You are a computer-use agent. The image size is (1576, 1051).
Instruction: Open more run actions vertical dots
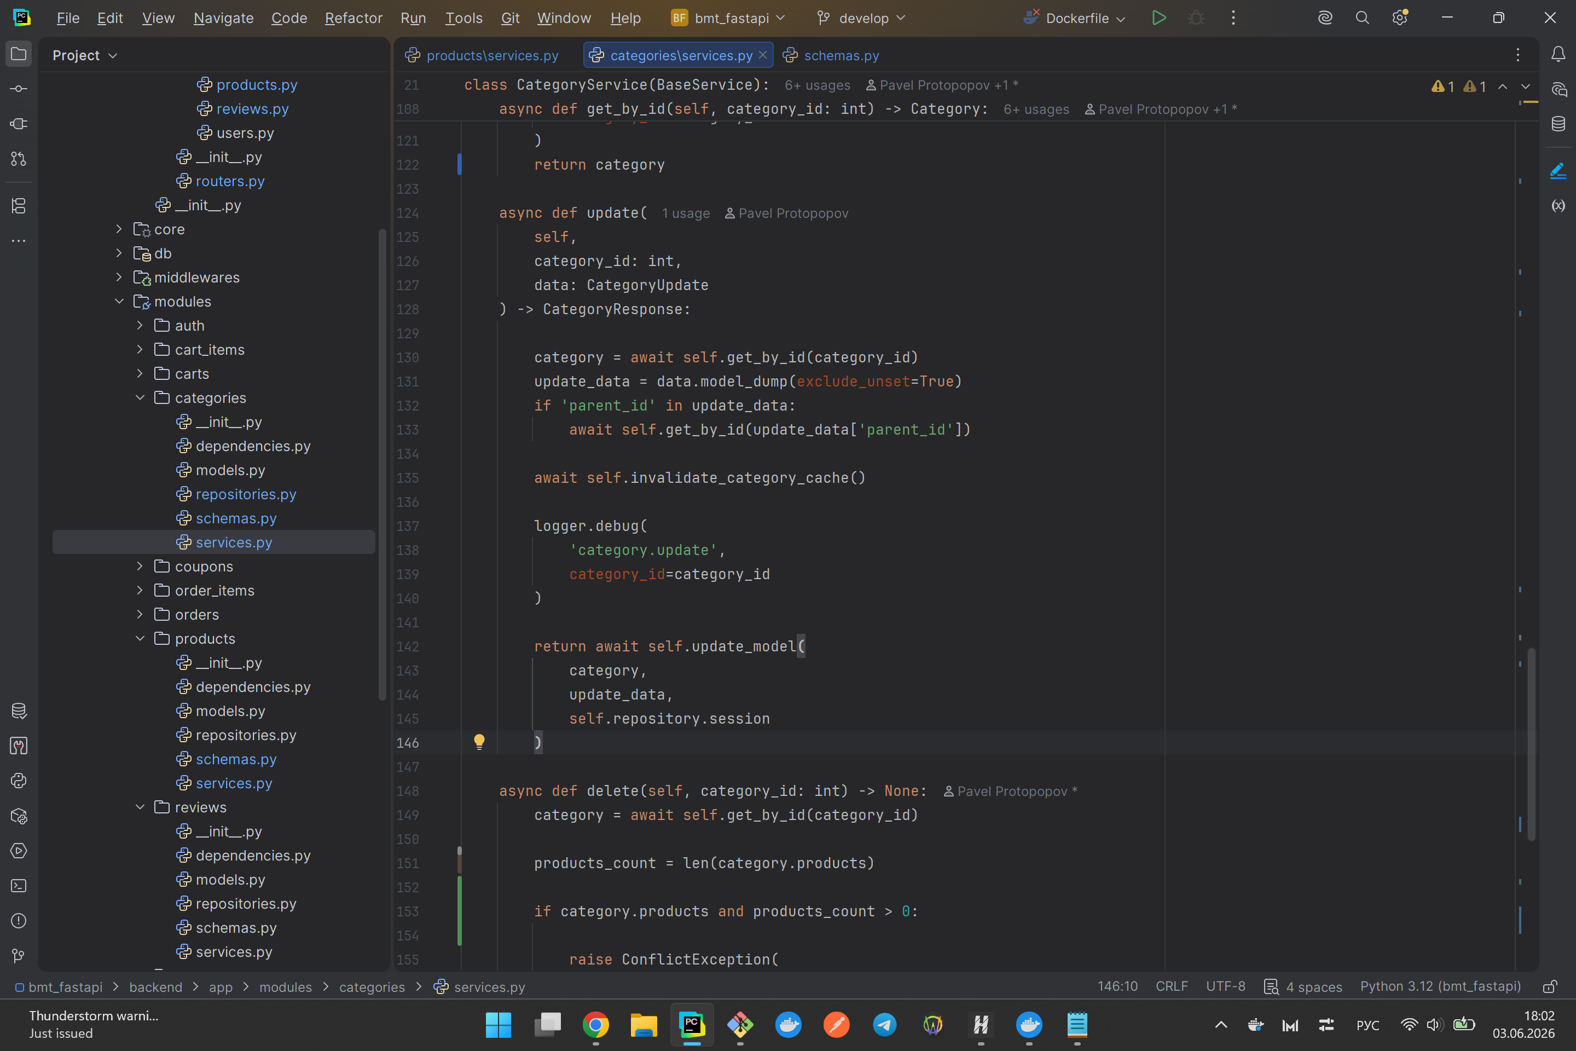point(1233,18)
